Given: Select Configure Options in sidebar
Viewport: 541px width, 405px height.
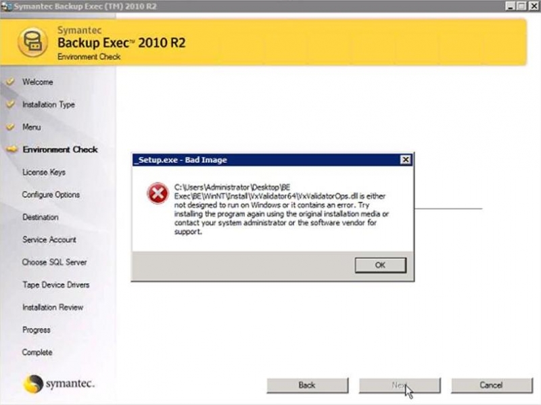Looking at the screenshot, I should coord(51,195).
